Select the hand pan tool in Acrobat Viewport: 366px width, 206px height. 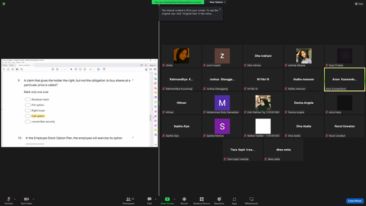(76, 69)
